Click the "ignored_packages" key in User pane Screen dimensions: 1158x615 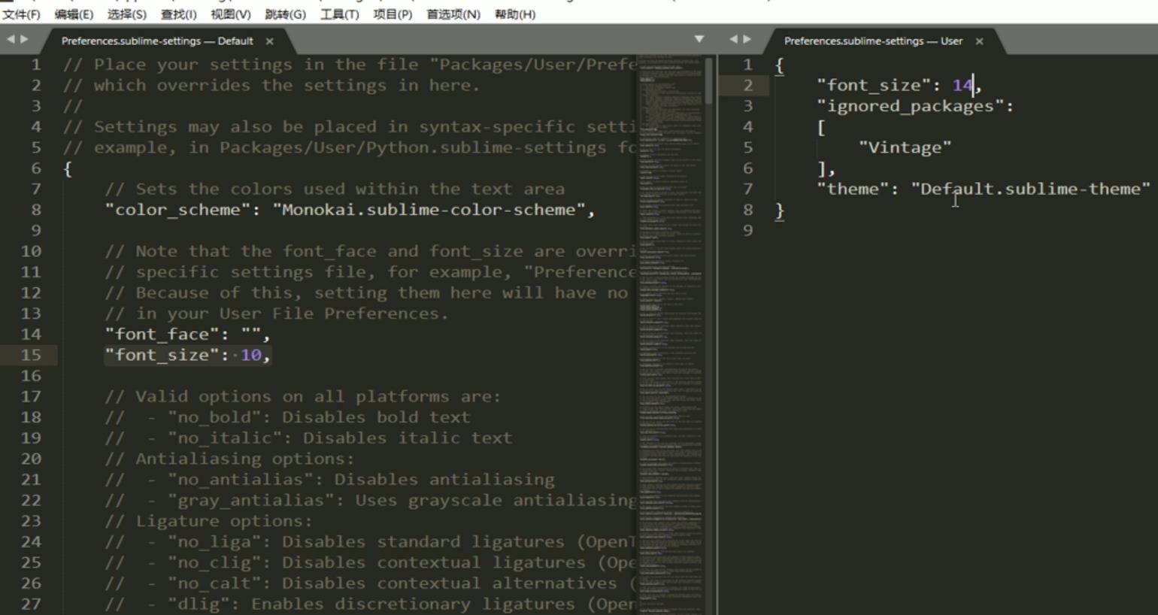910,106
